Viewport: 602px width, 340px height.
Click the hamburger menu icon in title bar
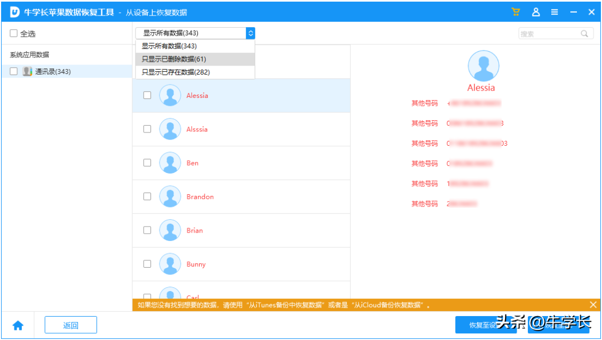[x=555, y=11]
